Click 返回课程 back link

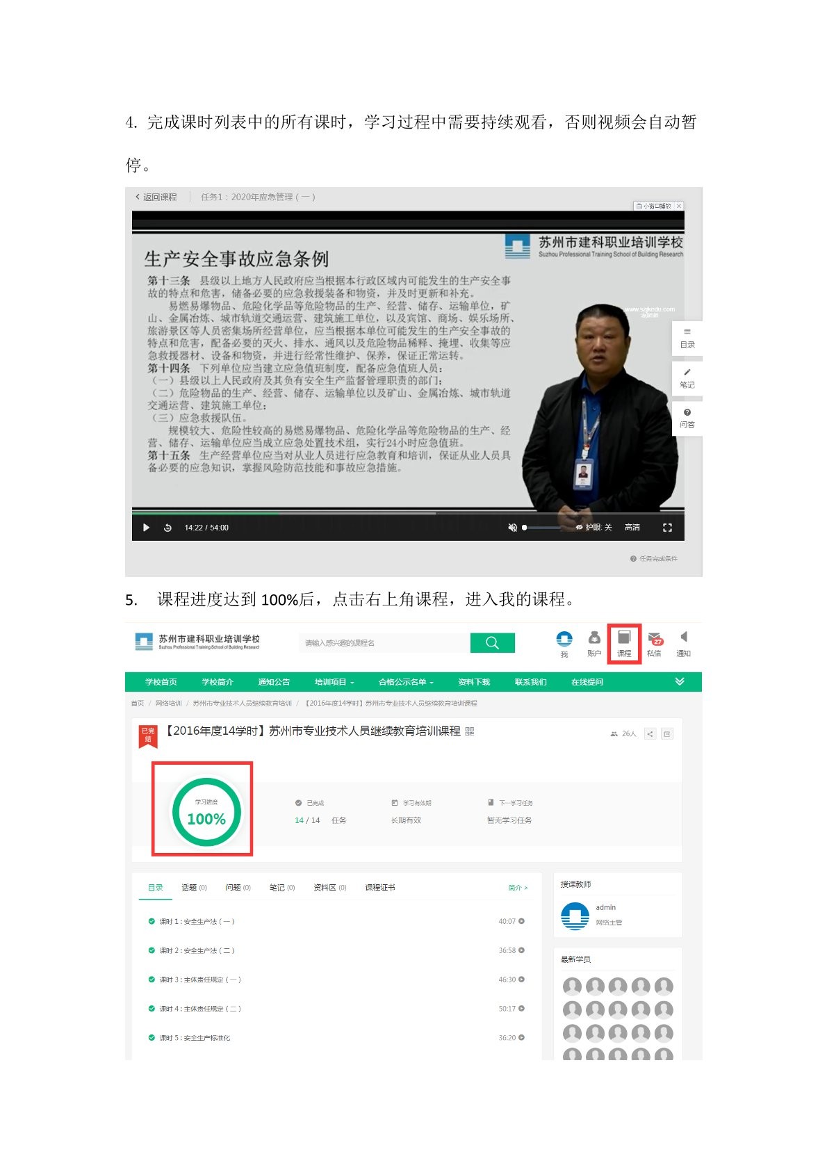(156, 197)
